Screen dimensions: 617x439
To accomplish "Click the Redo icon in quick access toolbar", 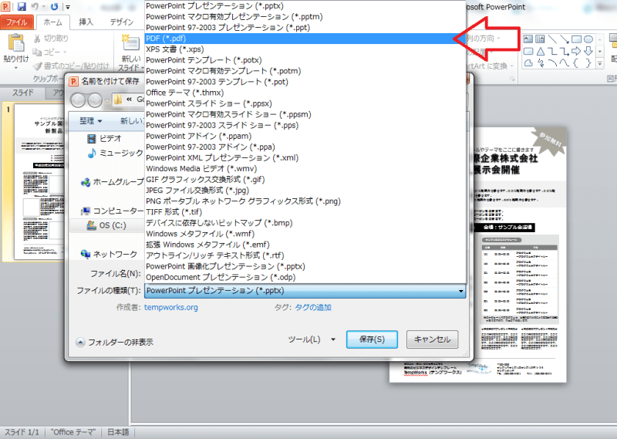I will point(54,6).
